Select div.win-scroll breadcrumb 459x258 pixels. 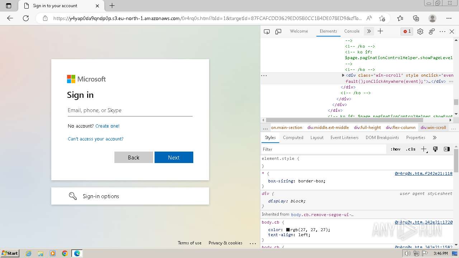[433, 128]
